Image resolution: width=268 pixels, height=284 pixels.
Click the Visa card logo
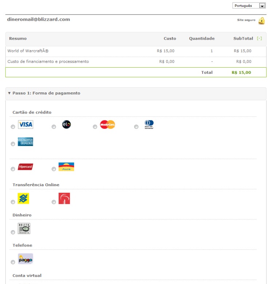point(25,124)
